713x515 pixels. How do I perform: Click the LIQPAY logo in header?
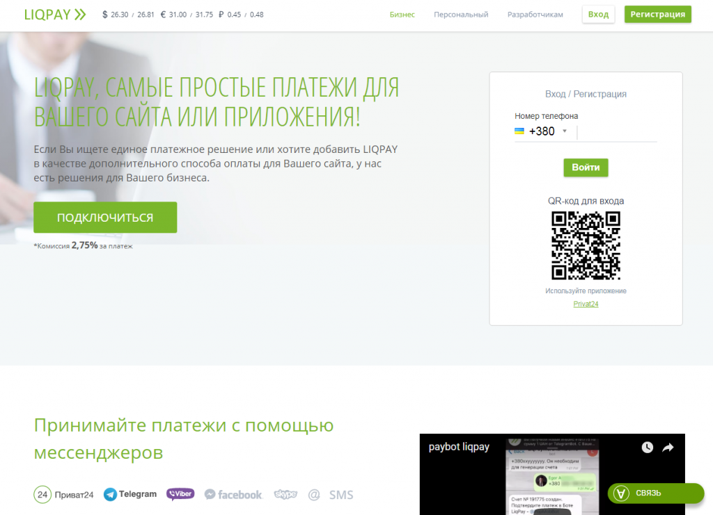54,15
